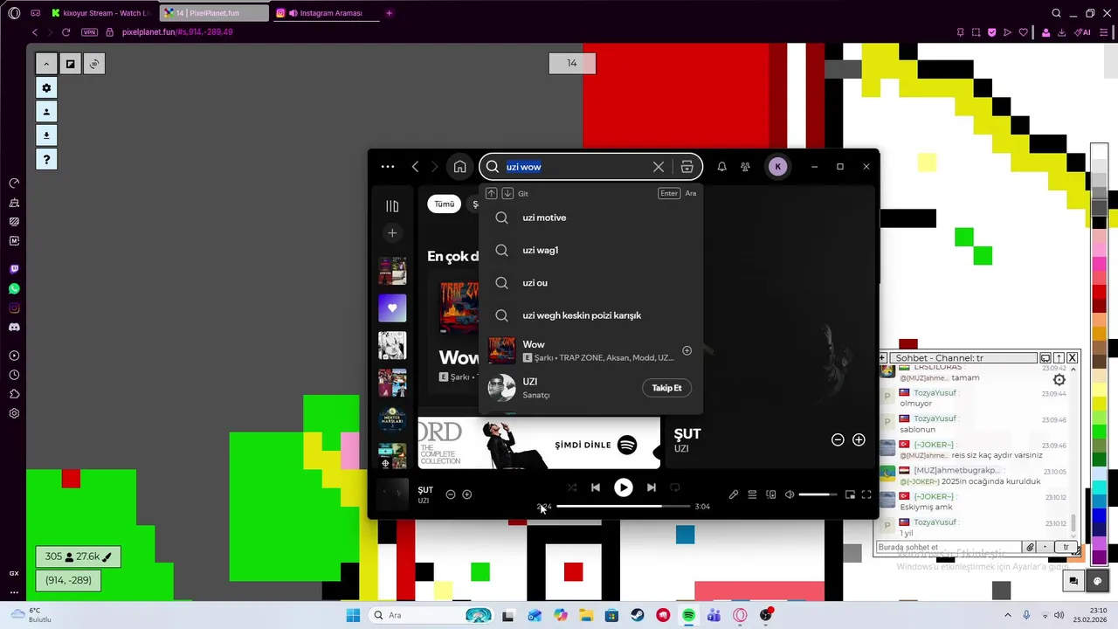
Task: Open the Wow song result
Action: [590, 351]
